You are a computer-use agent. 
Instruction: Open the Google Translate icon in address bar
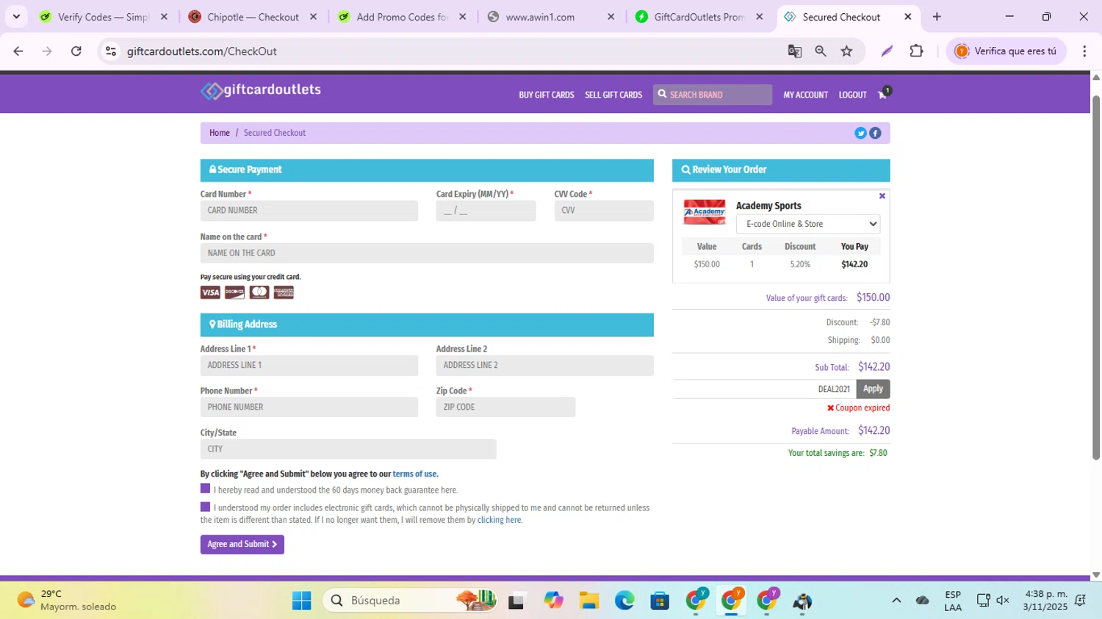click(x=794, y=51)
